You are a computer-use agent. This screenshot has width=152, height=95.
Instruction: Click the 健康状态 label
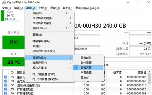[x=13, y=32]
